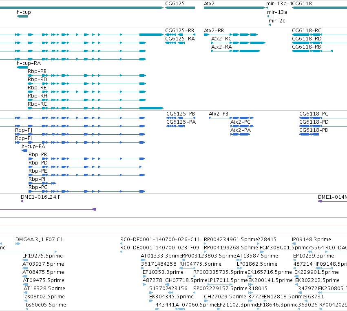Select EST RH04775.5prime label

pos(200,264)
